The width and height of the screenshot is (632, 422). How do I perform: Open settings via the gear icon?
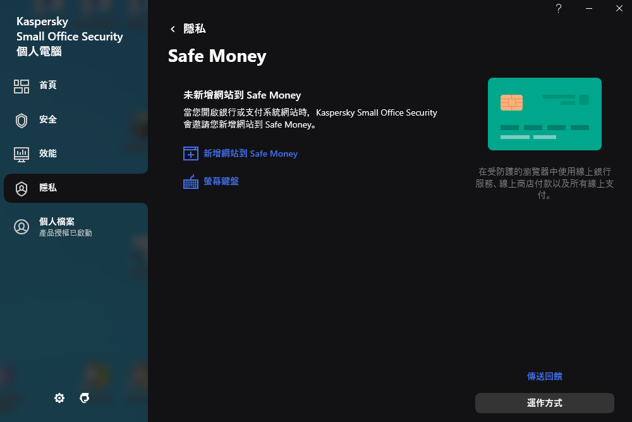[x=59, y=398]
